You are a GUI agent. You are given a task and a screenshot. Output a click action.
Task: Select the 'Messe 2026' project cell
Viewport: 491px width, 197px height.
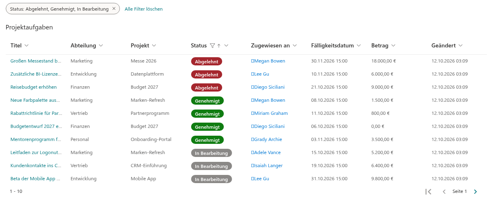pyautogui.click(x=143, y=61)
